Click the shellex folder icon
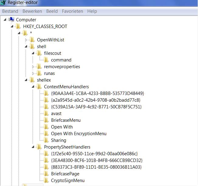Viewport: 198px width, 186px height. (x=32, y=80)
